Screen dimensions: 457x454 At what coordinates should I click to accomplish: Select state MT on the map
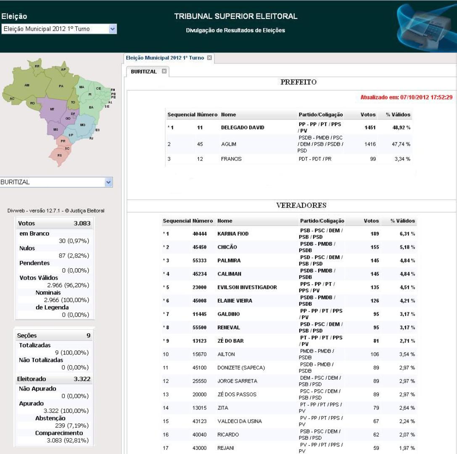coord(52,109)
